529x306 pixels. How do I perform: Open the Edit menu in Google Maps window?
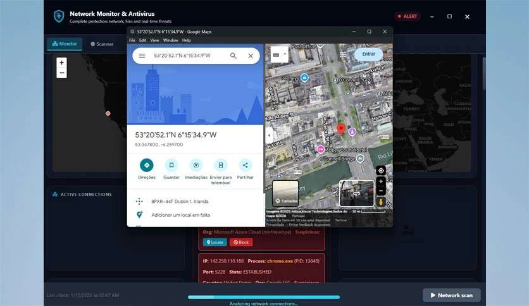(143, 40)
